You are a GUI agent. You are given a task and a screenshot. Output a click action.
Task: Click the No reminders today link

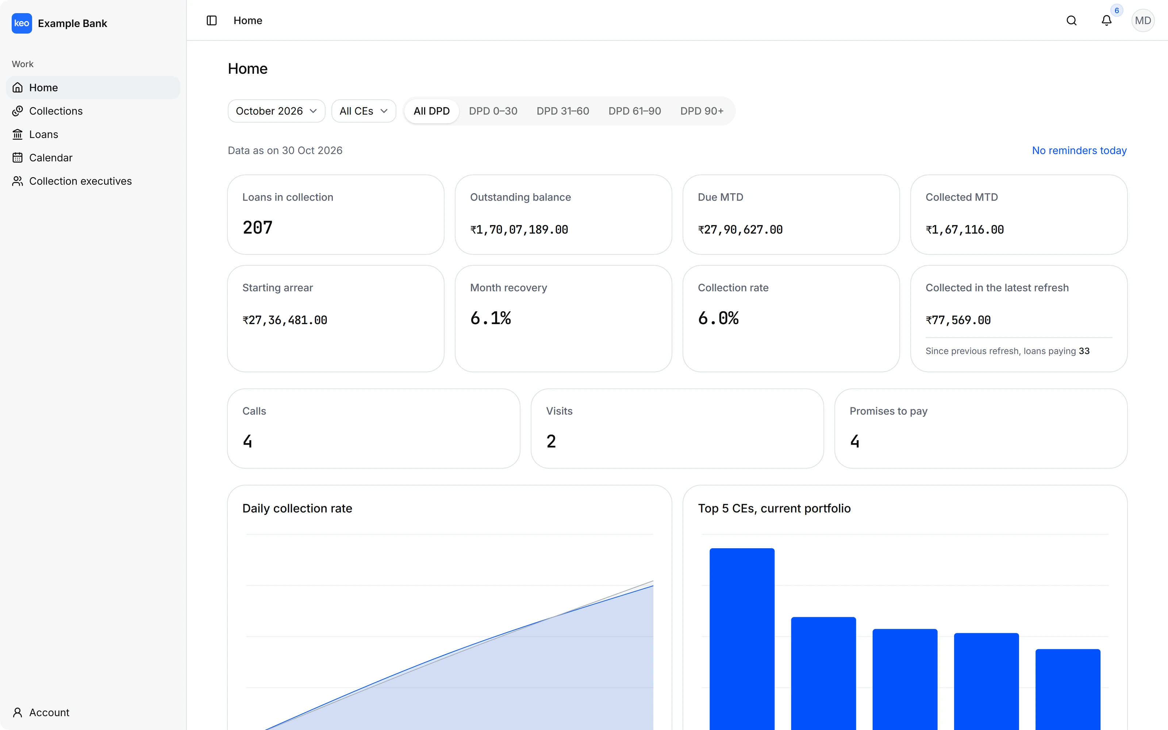click(x=1079, y=151)
